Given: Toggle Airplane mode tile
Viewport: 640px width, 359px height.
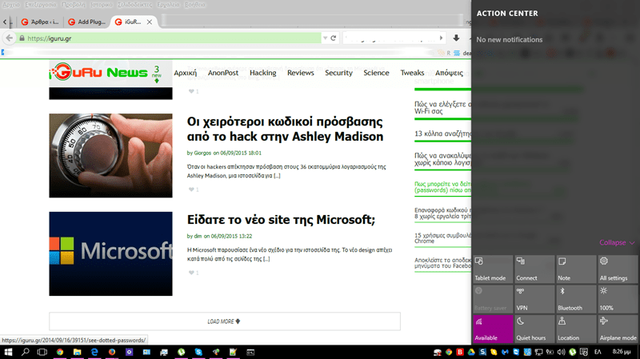Looking at the screenshot, I should (618, 329).
